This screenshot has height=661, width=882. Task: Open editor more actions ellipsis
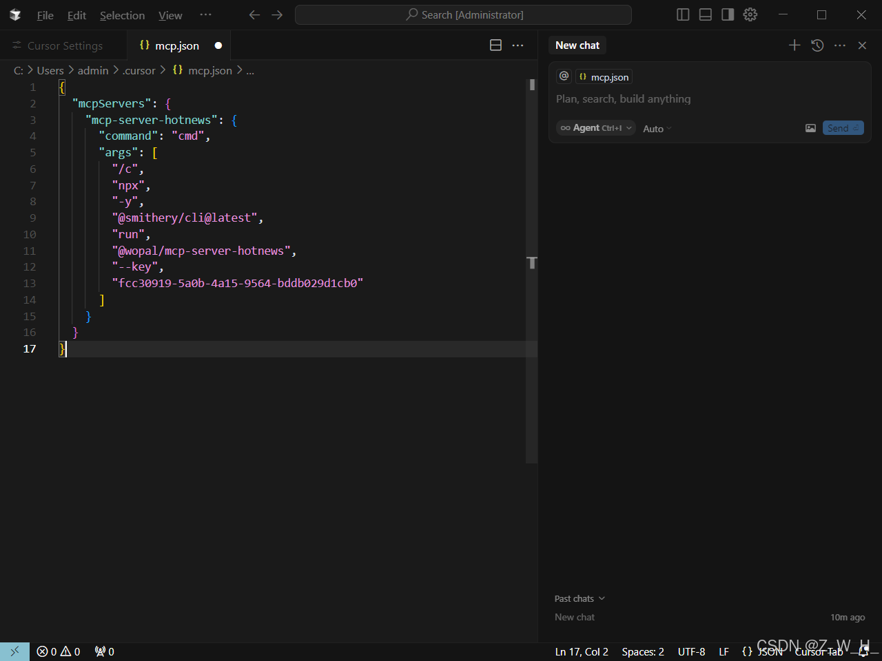517,45
